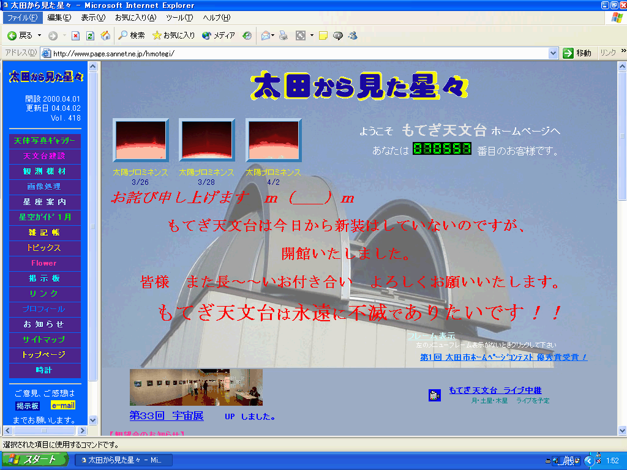Image resolution: width=627 pixels, height=470 pixels.
Task: Open the もてぎ天文台 ライブ中継 link
Action: pyautogui.click(x=495, y=390)
